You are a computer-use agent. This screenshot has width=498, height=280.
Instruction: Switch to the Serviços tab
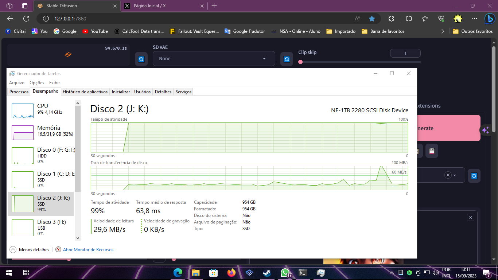pyautogui.click(x=183, y=92)
